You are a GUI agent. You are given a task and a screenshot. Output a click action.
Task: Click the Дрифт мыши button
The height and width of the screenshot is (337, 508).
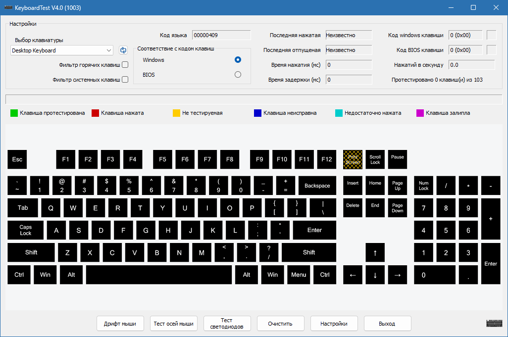120,324
